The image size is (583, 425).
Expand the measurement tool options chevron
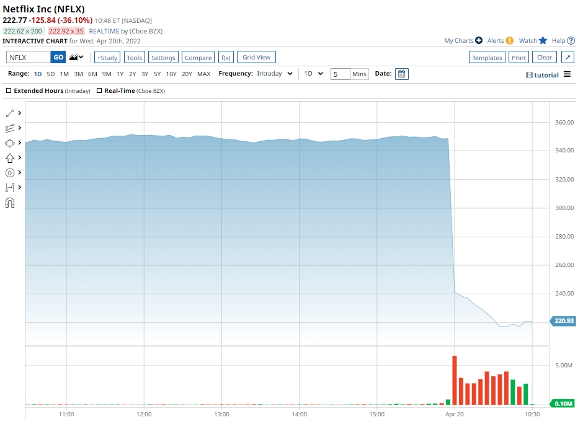point(20,187)
